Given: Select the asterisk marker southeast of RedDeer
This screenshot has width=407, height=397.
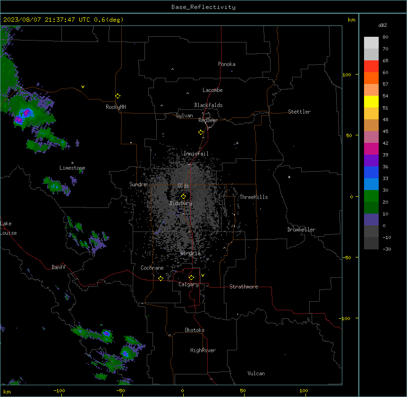Looking at the screenshot, I should 237,143.
